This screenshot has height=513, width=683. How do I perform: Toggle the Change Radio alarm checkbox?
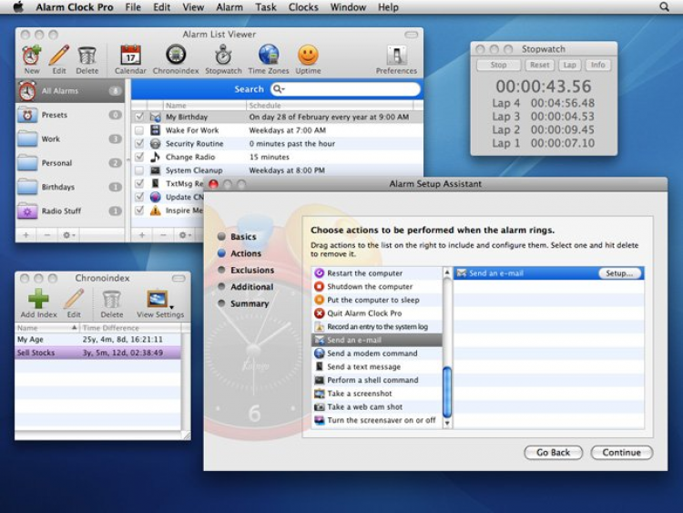click(x=139, y=157)
